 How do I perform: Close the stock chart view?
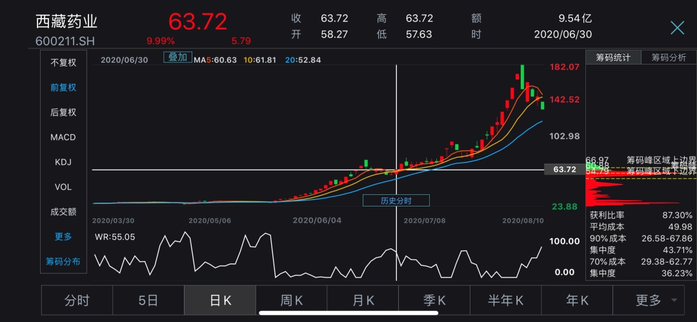tap(677, 28)
